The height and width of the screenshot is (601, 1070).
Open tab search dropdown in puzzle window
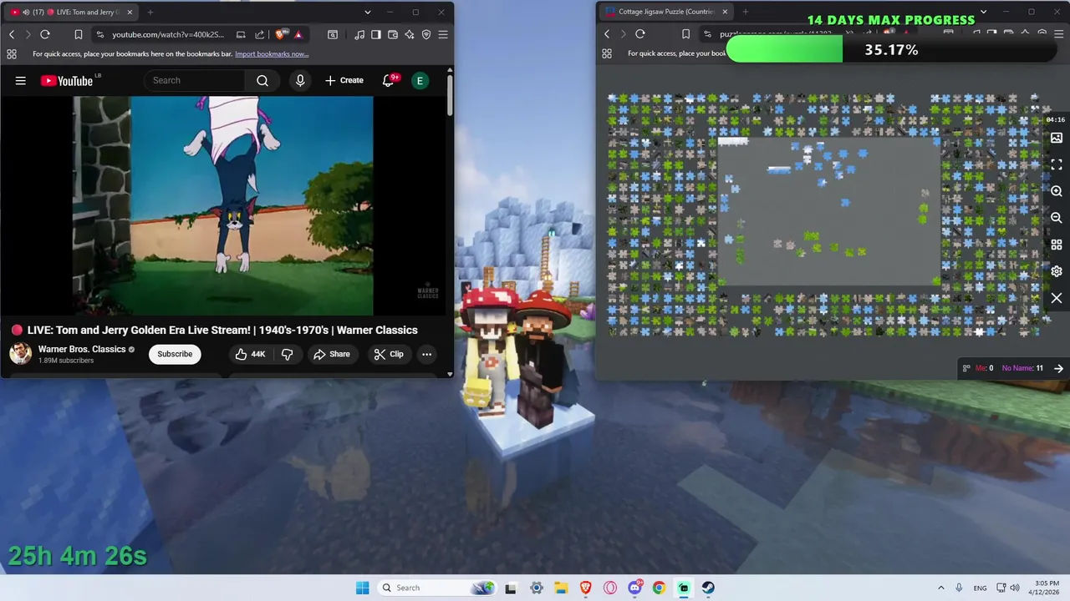point(983,12)
